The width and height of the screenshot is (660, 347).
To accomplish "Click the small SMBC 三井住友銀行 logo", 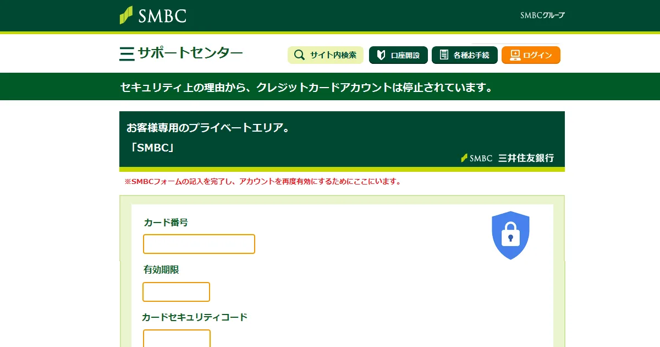I will coord(507,158).
